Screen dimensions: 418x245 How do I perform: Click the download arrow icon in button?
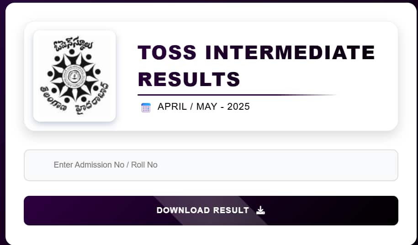tap(260, 210)
